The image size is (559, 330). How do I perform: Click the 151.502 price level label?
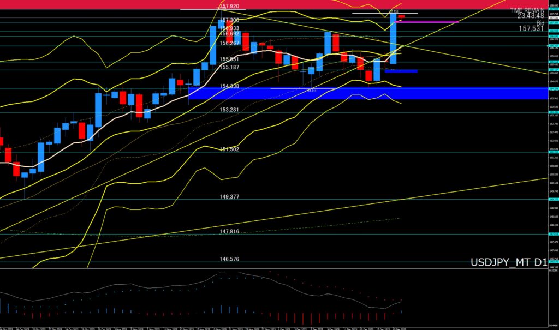[x=229, y=149]
